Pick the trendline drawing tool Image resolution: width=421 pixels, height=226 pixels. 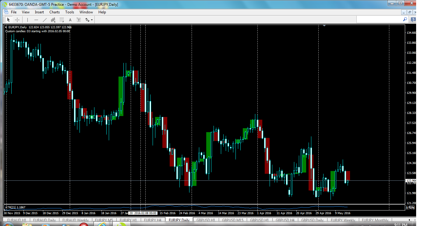click(x=45, y=20)
